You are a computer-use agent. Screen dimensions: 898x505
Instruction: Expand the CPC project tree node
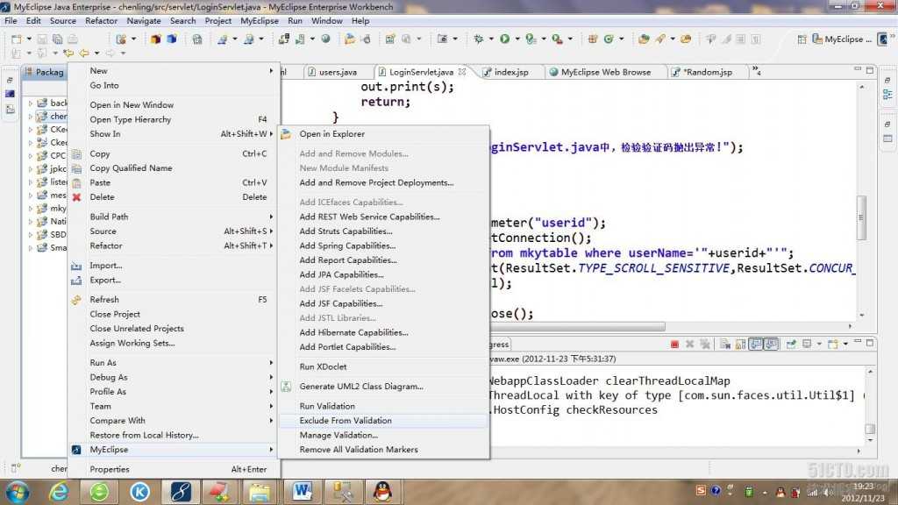(31, 156)
